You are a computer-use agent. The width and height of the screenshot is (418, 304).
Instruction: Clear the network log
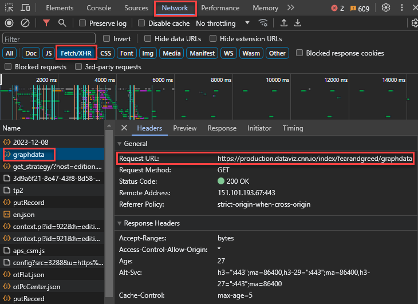(25, 23)
